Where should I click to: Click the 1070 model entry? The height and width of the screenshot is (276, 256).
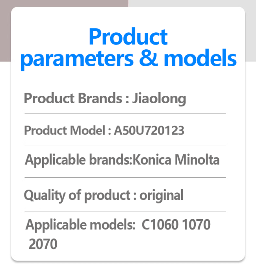[x=196, y=225]
